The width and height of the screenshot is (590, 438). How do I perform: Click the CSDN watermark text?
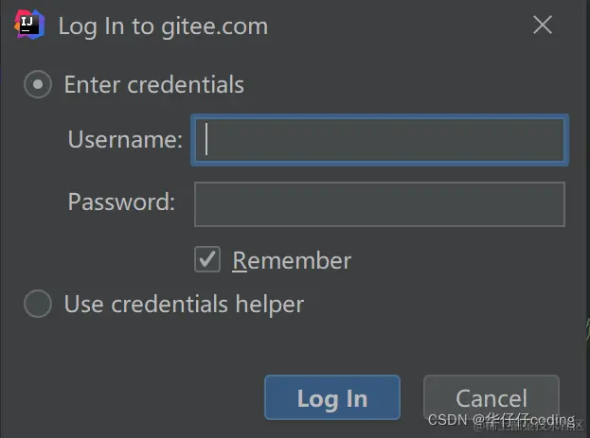(x=501, y=419)
